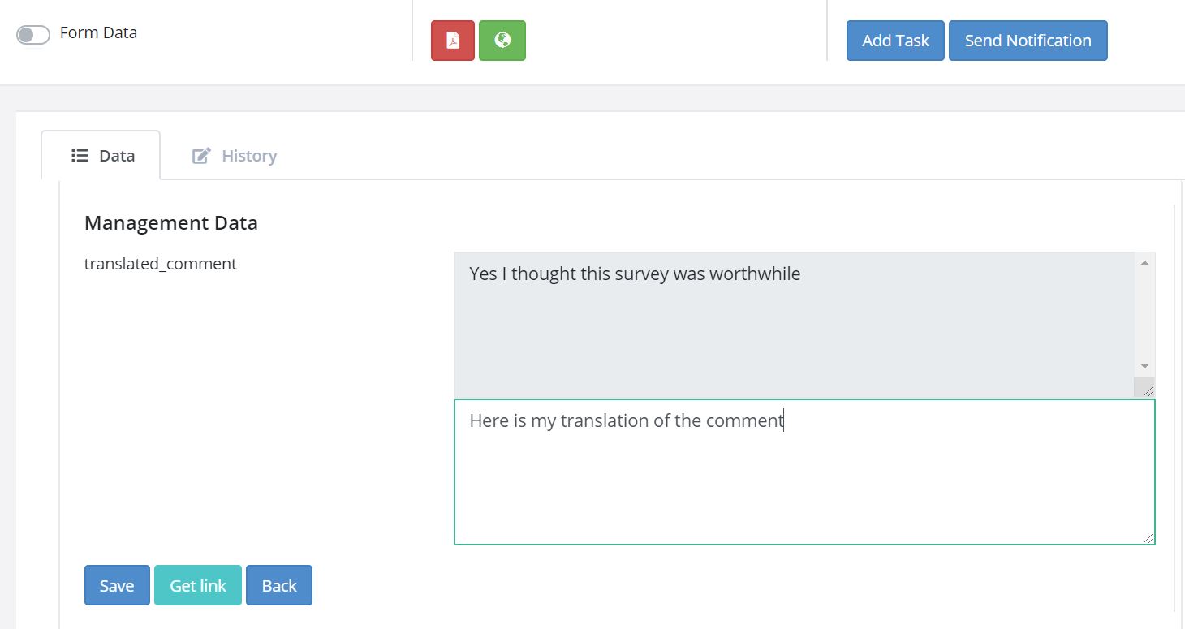Screen dimensions: 1185x629
Task: Click the pencil icon beside History
Action: (x=200, y=155)
